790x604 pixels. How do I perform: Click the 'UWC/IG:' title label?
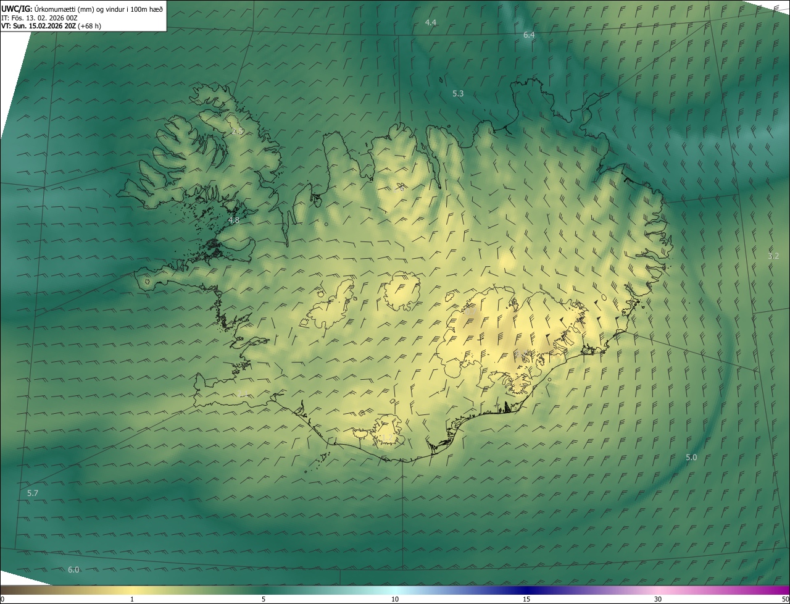point(17,9)
